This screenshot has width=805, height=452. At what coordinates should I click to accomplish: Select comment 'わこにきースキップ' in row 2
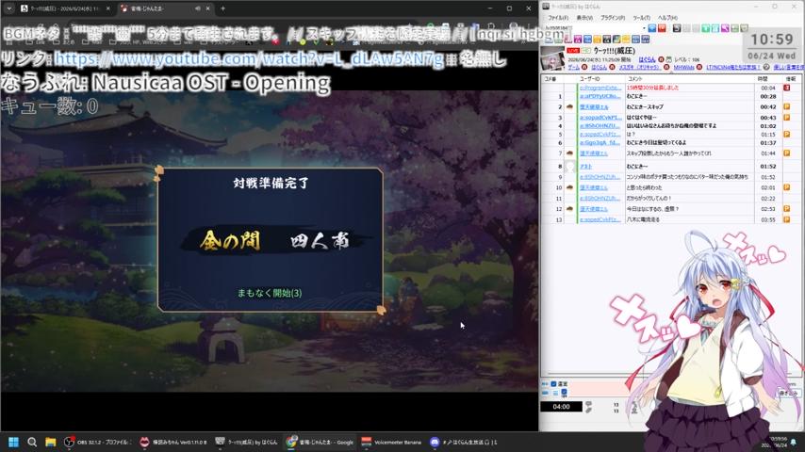tap(645, 106)
